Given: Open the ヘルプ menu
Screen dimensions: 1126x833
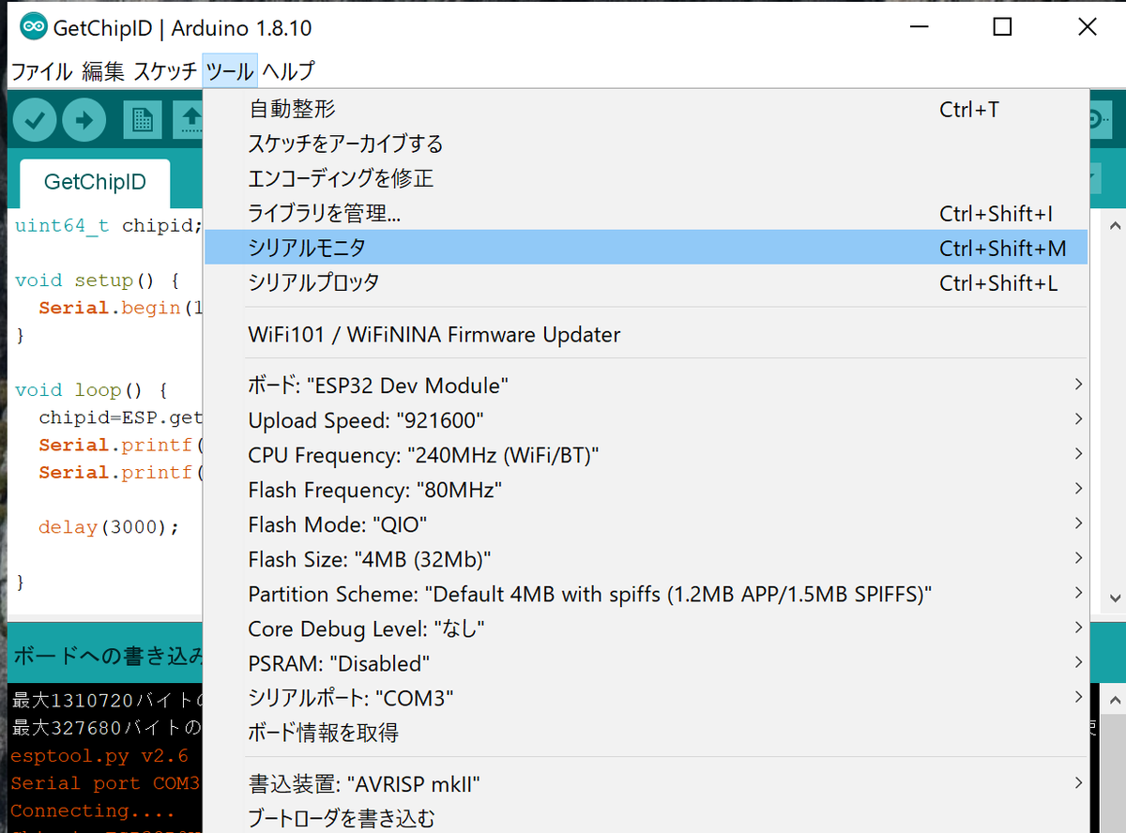Looking at the screenshot, I should [288, 70].
